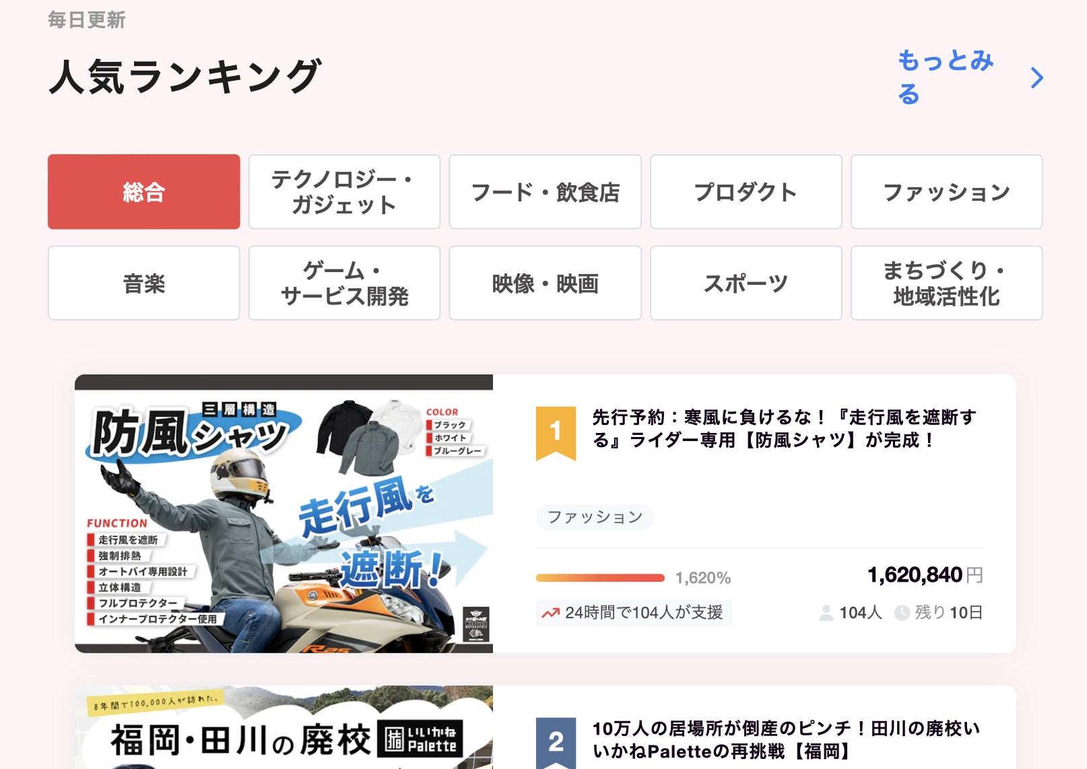Select the 総合 ranking tab

(x=143, y=192)
